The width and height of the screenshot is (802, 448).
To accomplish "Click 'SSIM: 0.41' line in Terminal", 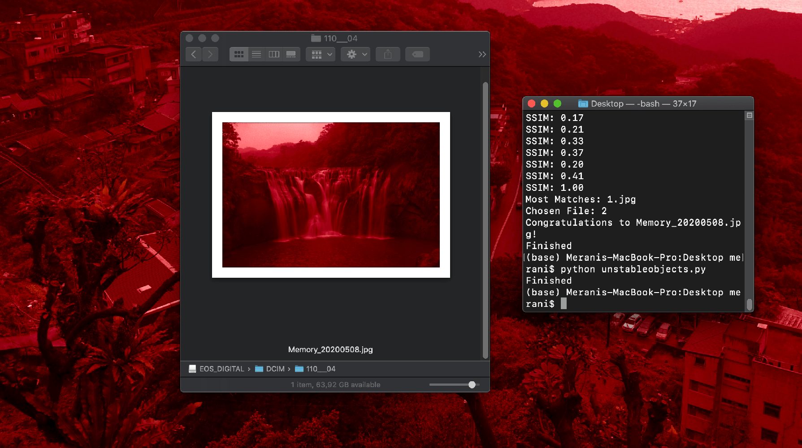I will point(555,176).
